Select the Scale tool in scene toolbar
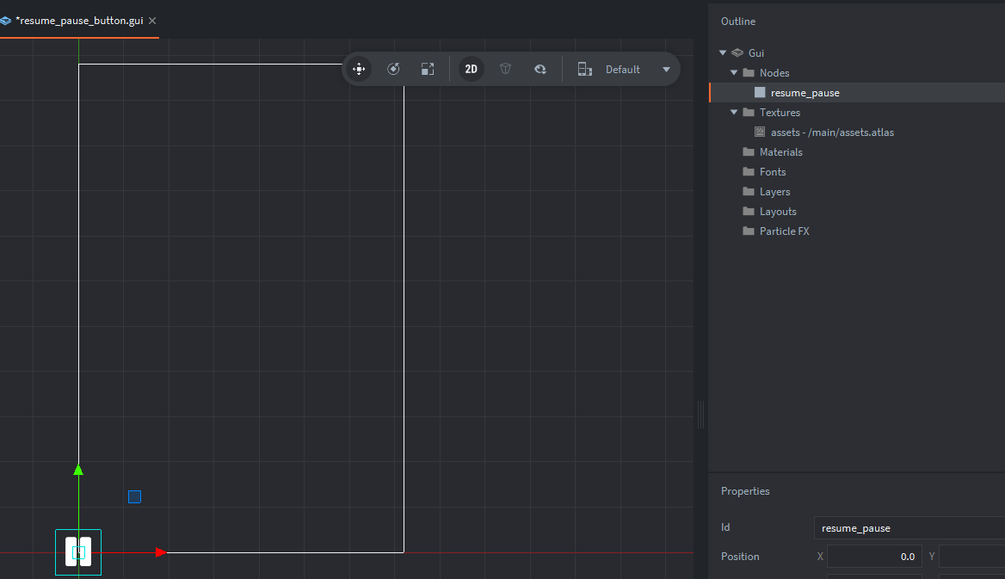This screenshot has width=1005, height=579. (x=428, y=69)
